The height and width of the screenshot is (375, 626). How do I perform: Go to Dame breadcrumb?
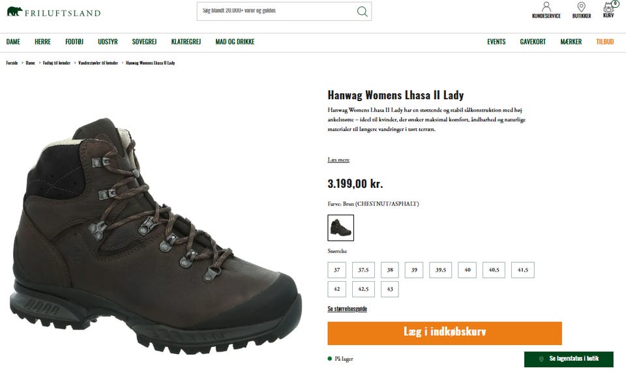pyautogui.click(x=31, y=63)
